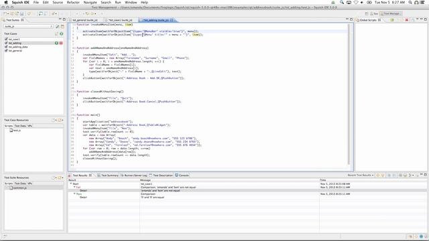Switch to the Test Summary tab
The image size is (429, 241).
click(108, 175)
